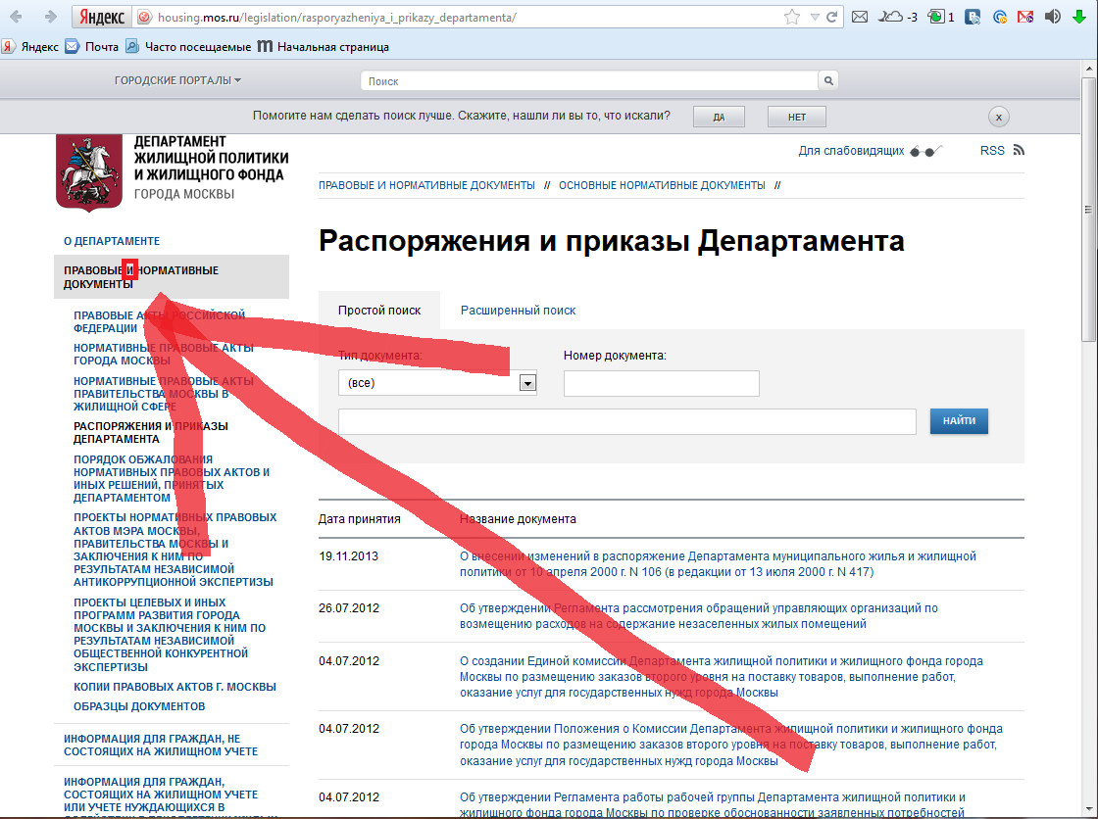Select the Простой поиск tab
The image size is (1098, 819).
(379, 310)
